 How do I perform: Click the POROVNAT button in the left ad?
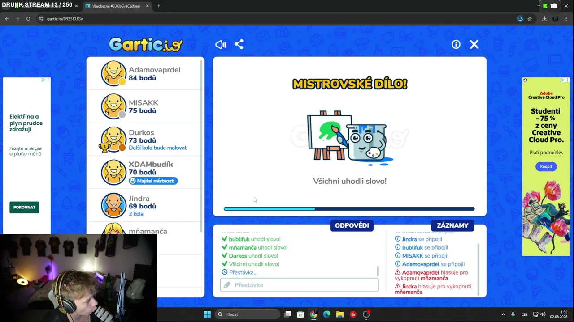24,207
